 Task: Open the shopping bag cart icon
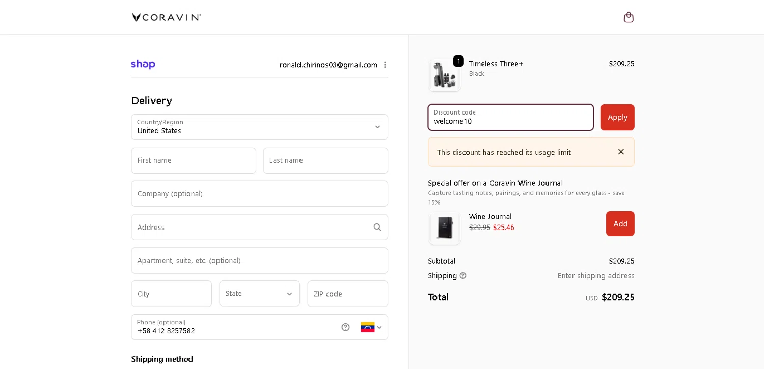tap(629, 17)
